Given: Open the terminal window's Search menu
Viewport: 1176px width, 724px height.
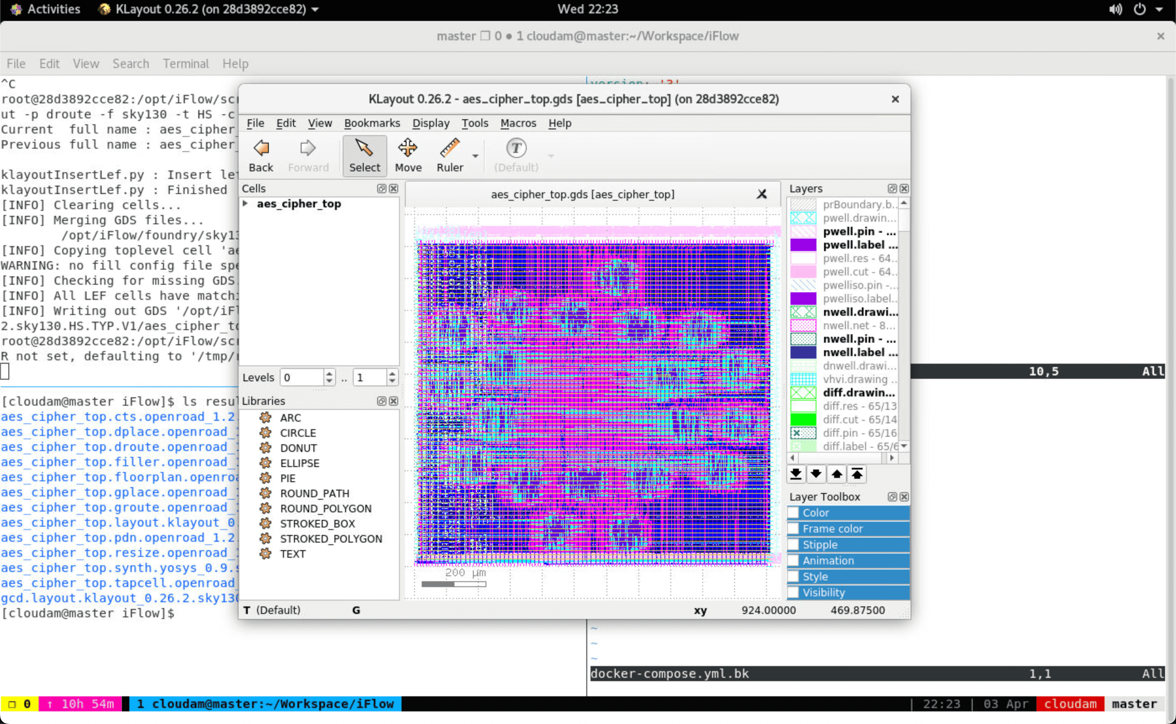Looking at the screenshot, I should [x=131, y=64].
